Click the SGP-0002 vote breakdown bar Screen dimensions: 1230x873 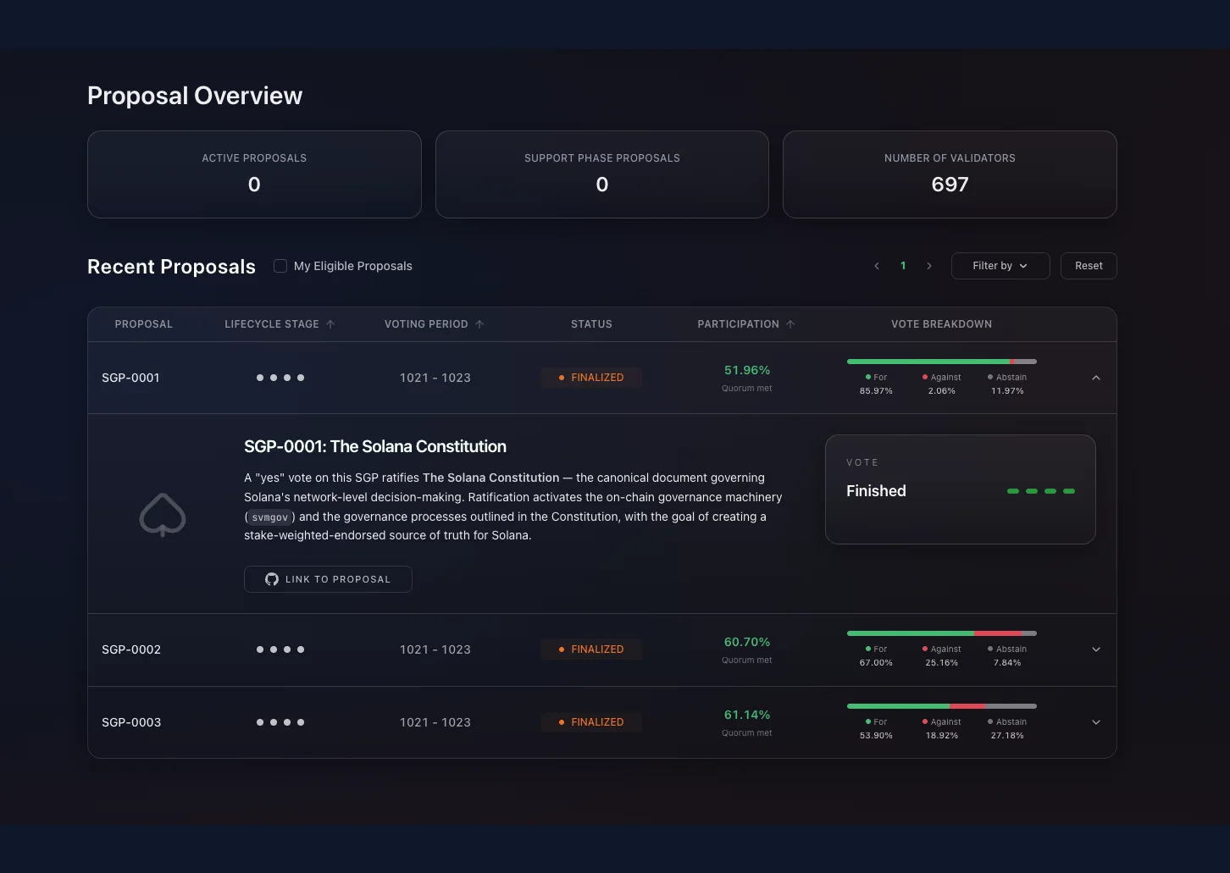tap(942, 633)
